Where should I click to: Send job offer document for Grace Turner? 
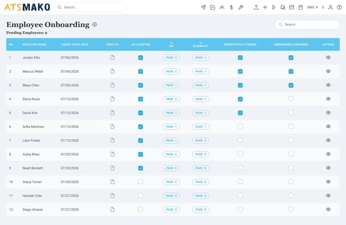pyautogui.click(x=112, y=182)
